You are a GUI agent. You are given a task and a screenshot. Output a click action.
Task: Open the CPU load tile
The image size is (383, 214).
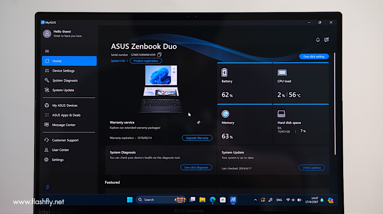[x=301, y=83]
